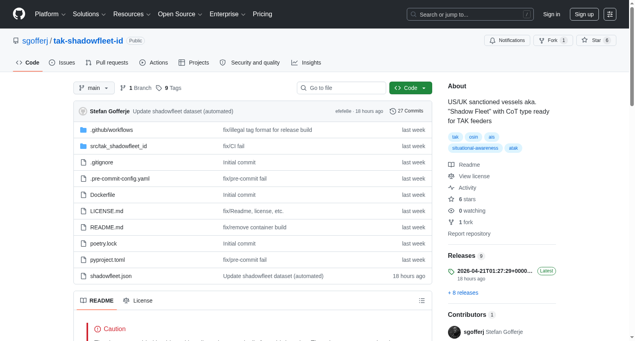Fork the tak-shadowfleet-id repository

coord(553,40)
